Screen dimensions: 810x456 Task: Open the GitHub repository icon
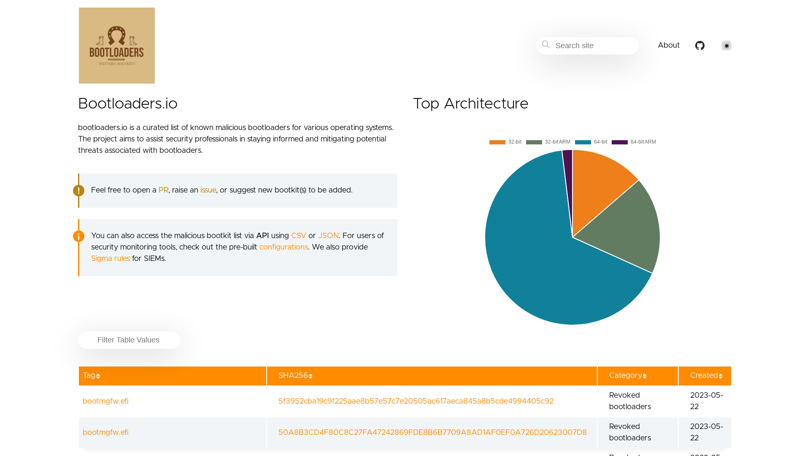coord(700,46)
